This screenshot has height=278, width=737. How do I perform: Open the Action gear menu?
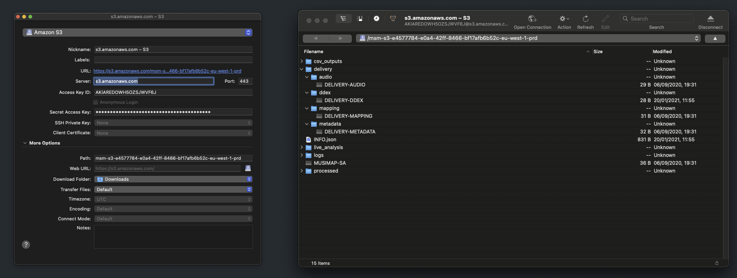(564, 19)
